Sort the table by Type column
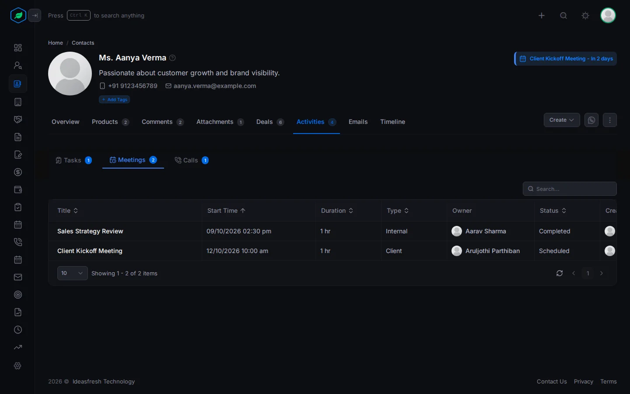Screen dimensions: 630x394 (398, 211)
